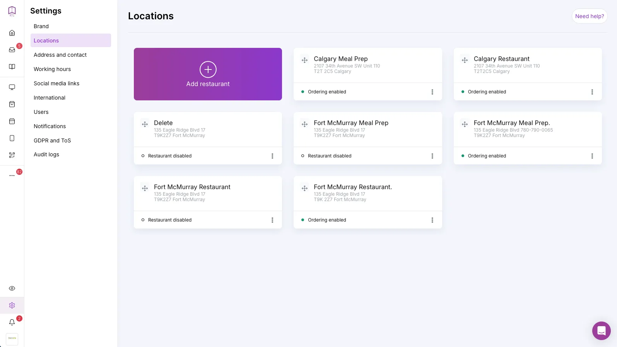Viewport: 617px width, 347px height.
Task: Open options menu for Fort McMurray Meal Prep. card
Action: click(x=592, y=156)
